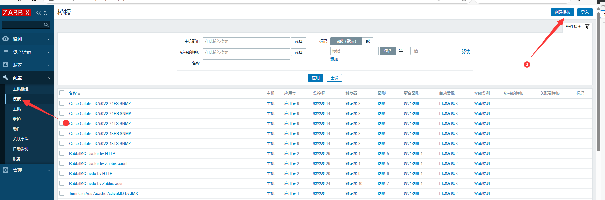The width and height of the screenshot is (605, 200).
Task: Click the 添加 tag link
Action: 334,59
